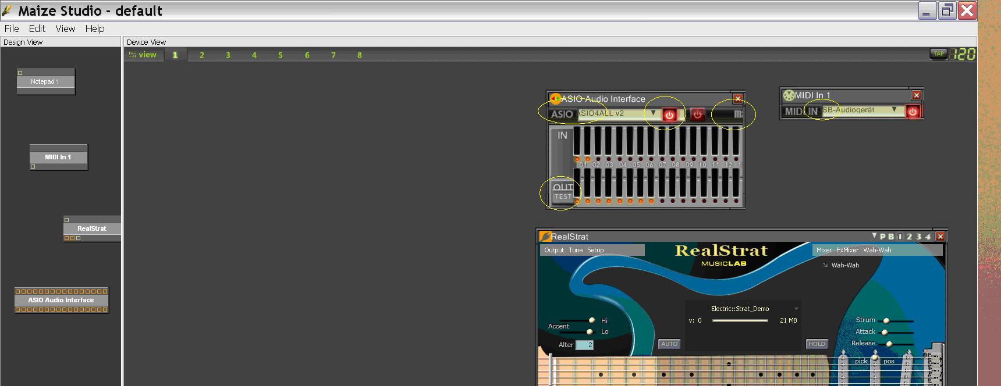Image resolution: width=1001 pixels, height=386 pixels.
Task: Switch to the Wah-Wah tab in RealStrat
Action: pyautogui.click(x=877, y=250)
